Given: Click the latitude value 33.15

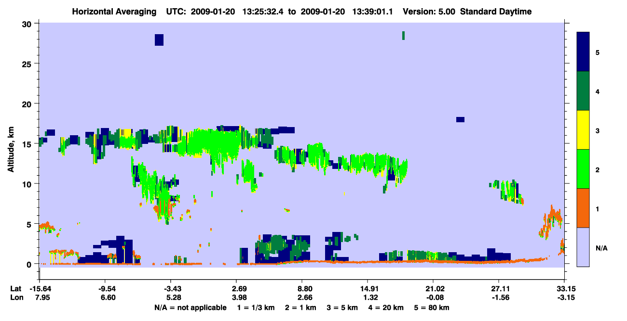Looking at the screenshot, I should (x=565, y=289).
